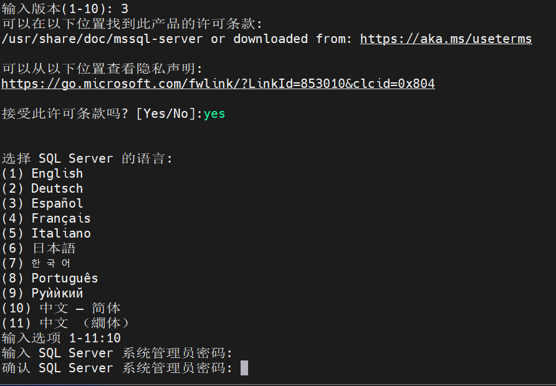556x386 pixels.
Task: Select the Español language entry
Action: tap(42, 203)
